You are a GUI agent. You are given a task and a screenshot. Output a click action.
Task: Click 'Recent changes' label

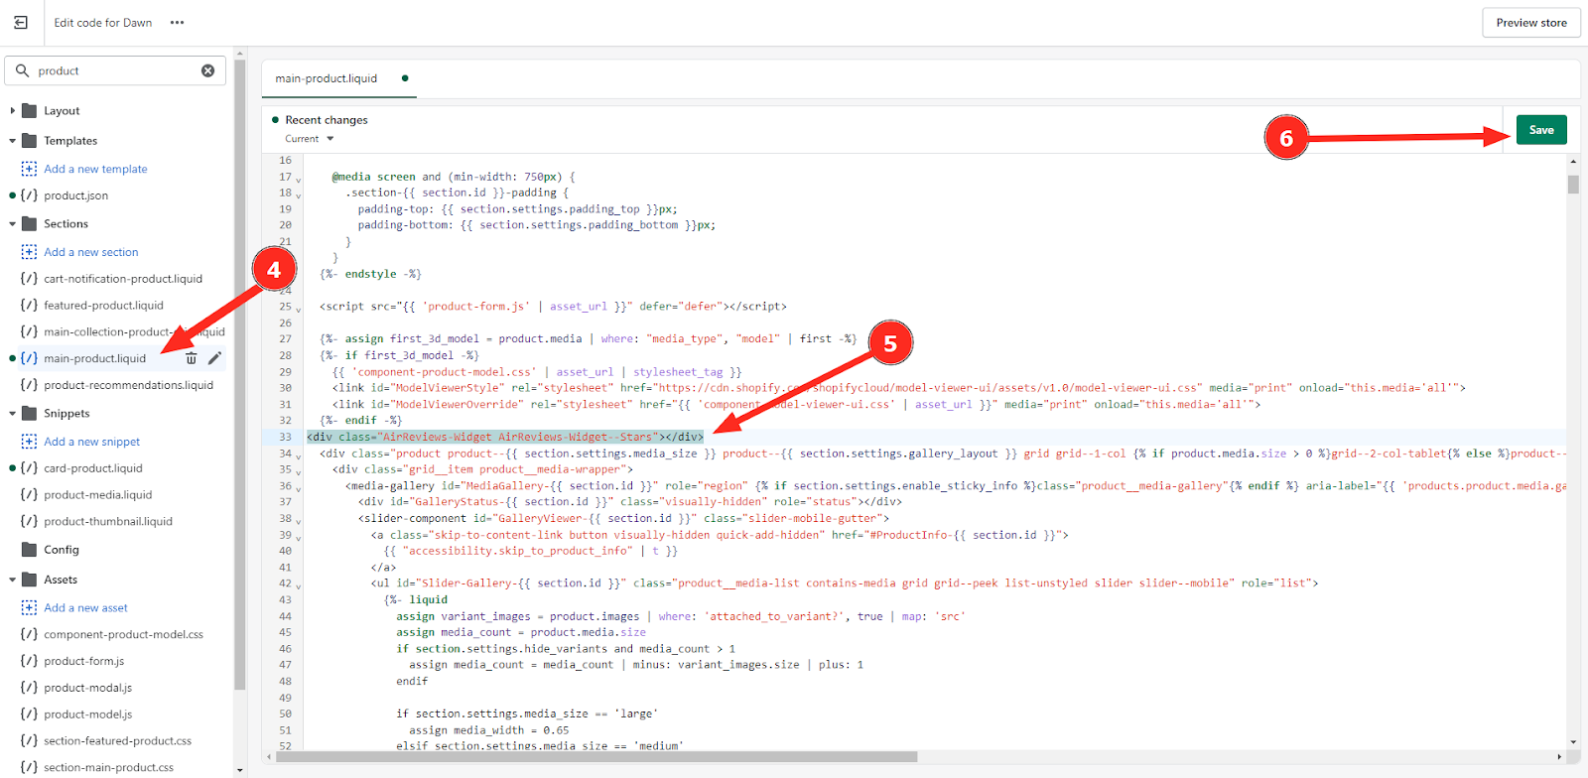(326, 120)
